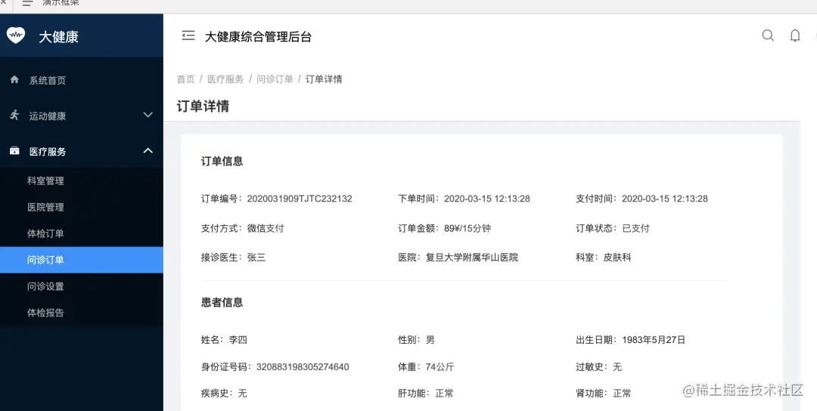Click ID number 320883198305274640
This screenshot has height=411, width=817.
[303, 367]
